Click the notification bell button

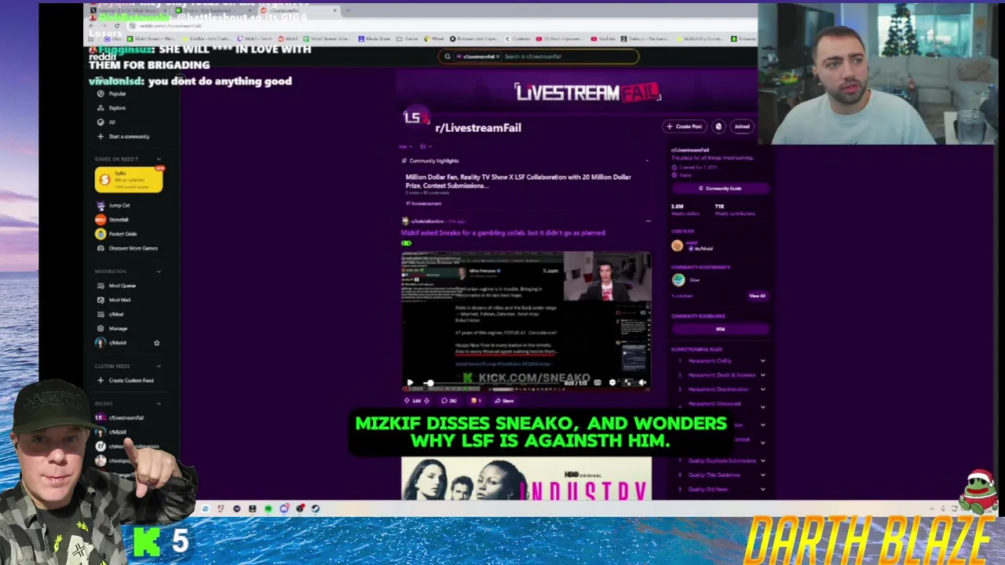[x=718, y=126]
